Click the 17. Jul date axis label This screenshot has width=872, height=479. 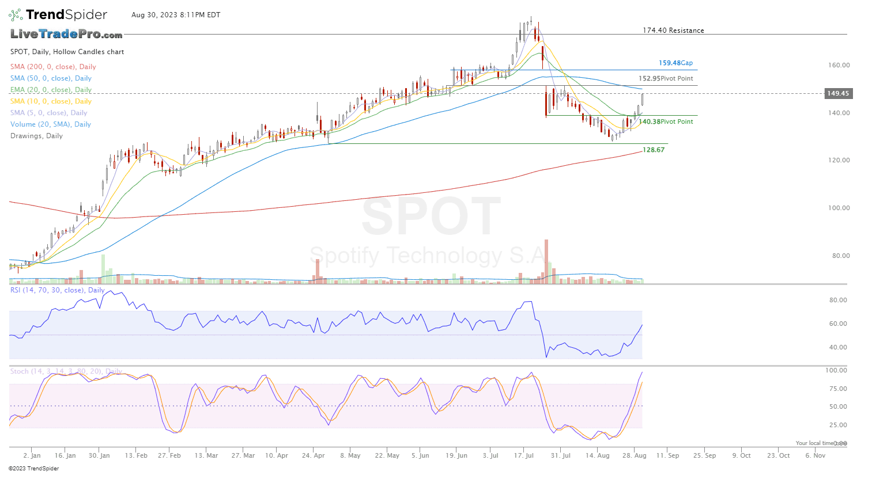523,455
